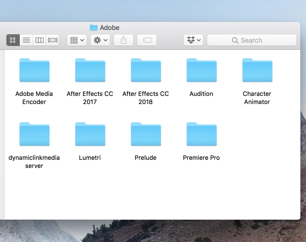Click the 'Adobe Media Encoder' name label
306x242 pixels.
34,98
